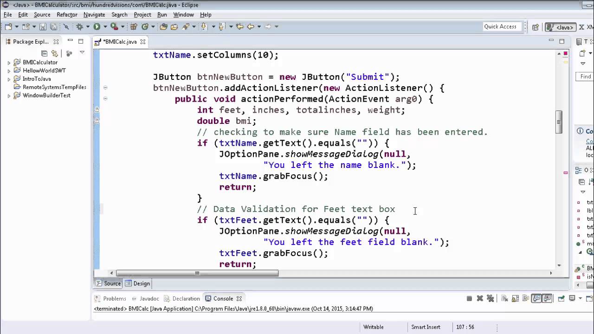Close the Console view tab

tap(239, 299)
